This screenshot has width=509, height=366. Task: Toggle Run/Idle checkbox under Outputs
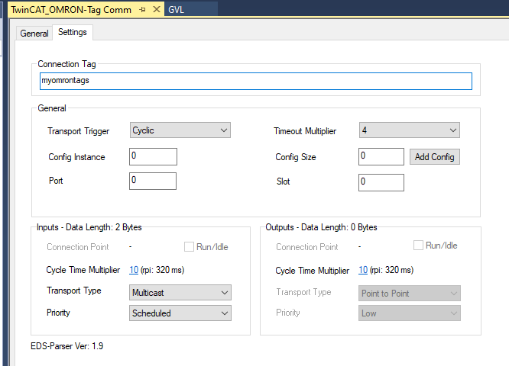pos(418,246)
